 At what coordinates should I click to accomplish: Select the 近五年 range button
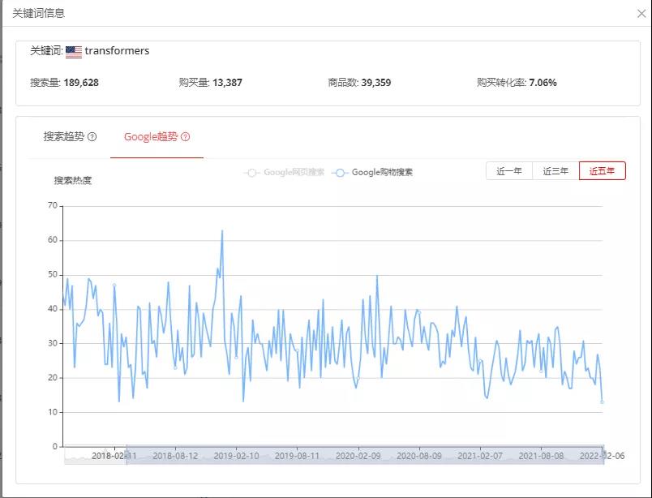pos(602,171)
